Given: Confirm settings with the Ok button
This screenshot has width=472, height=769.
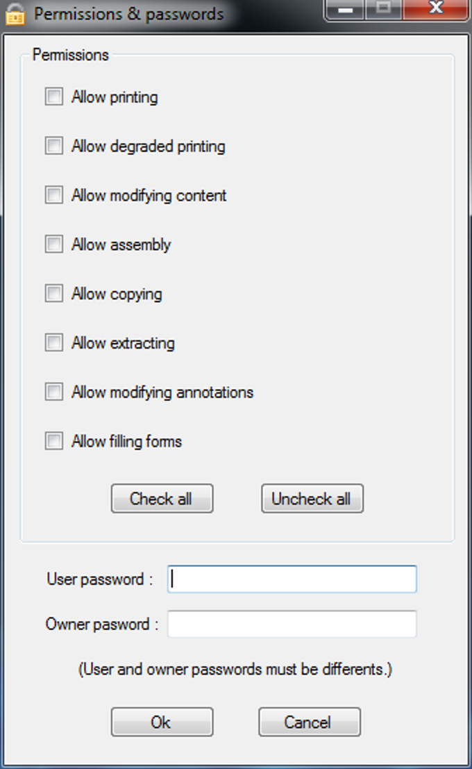Looking at the screenshot, I should [162, 721].
